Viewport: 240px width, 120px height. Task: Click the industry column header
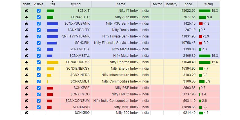click(171, 4)
